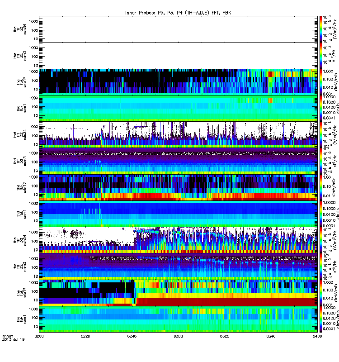Click the "(V/m)²/Hz" unit label beside tha fff edc34

point(334,29)
